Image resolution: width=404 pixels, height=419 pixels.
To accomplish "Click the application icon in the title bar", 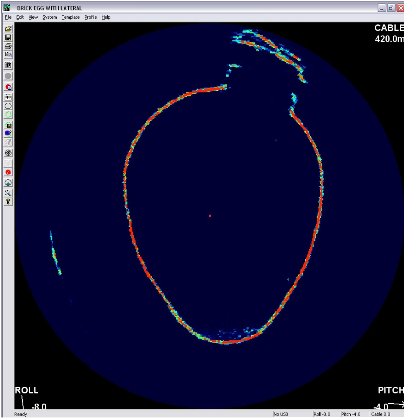I will (7, 8).
